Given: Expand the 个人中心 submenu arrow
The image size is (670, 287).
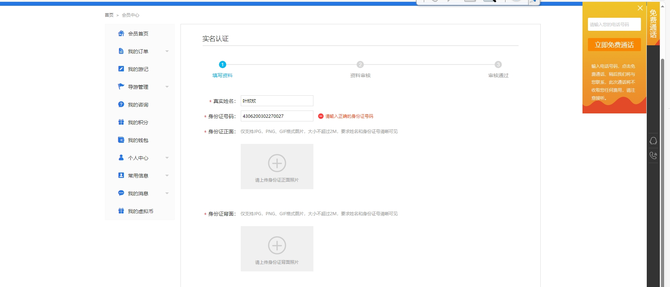Looking at the screenshot, I should point(167,158).
